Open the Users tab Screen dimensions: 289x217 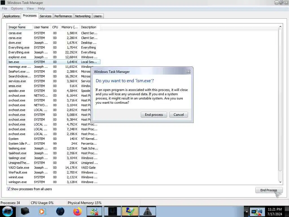click(x=98, y=16)
